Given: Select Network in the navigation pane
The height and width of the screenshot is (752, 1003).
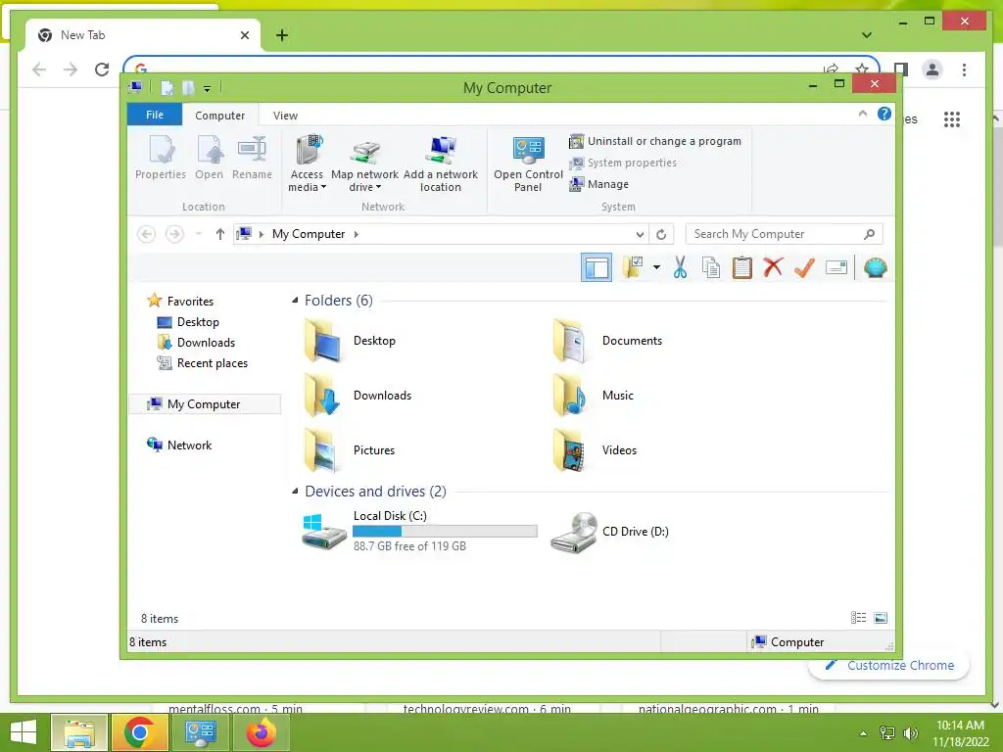Looking at the screenshot, I should pos(179,446).
